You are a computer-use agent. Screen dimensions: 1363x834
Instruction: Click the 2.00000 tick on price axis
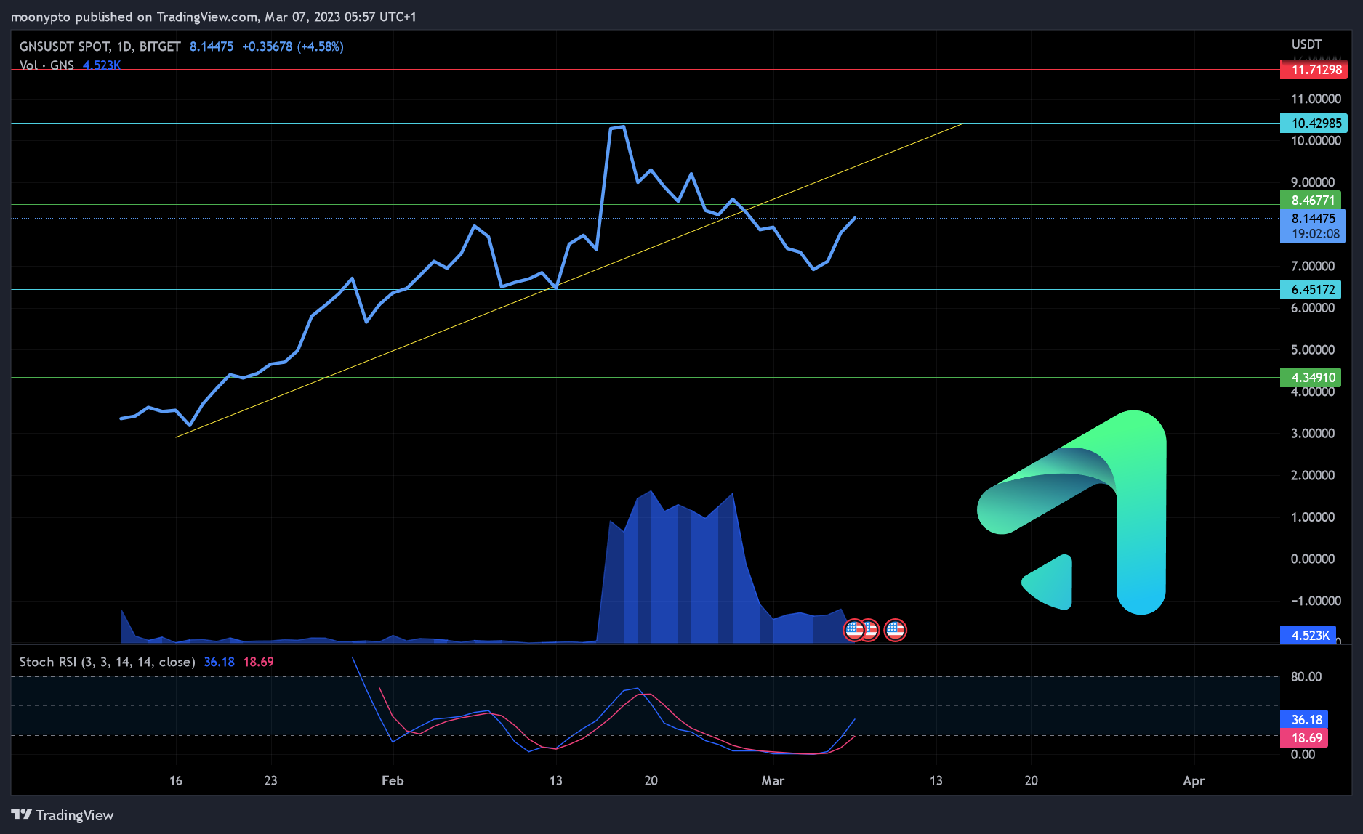[1313, 475]
